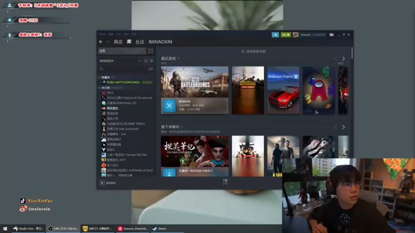415x233 pixels.
Task: Collapse the 收藏夹 favorites category
Action: point(100,77)
